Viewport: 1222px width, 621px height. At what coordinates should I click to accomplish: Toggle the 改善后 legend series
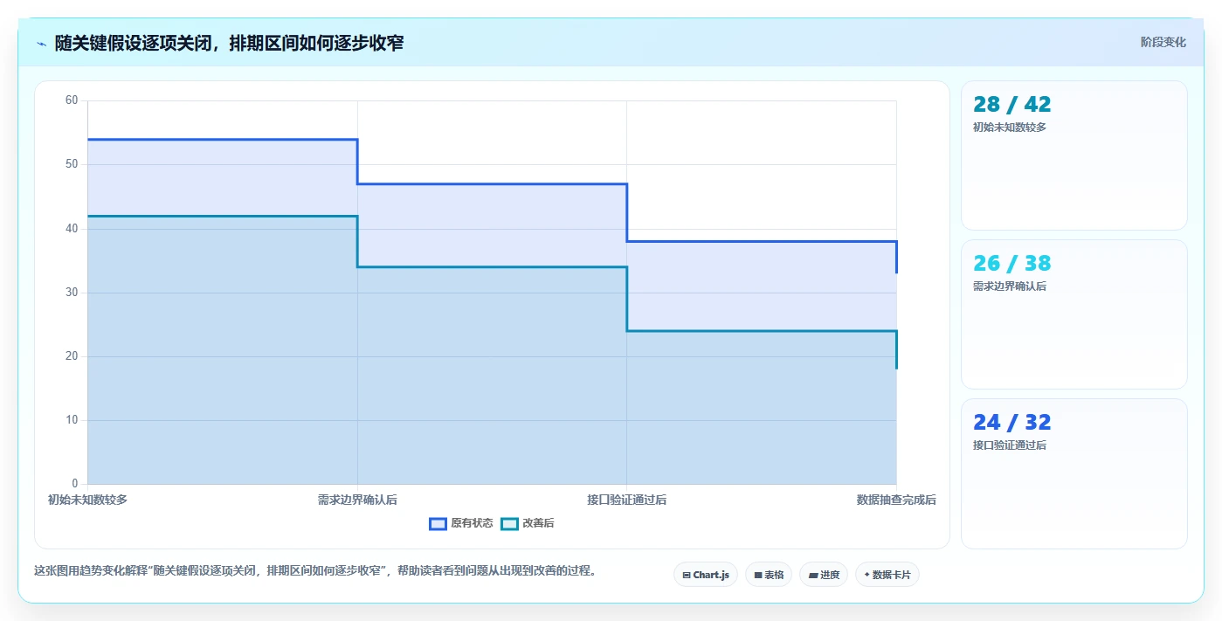click(x=528, y=523)
